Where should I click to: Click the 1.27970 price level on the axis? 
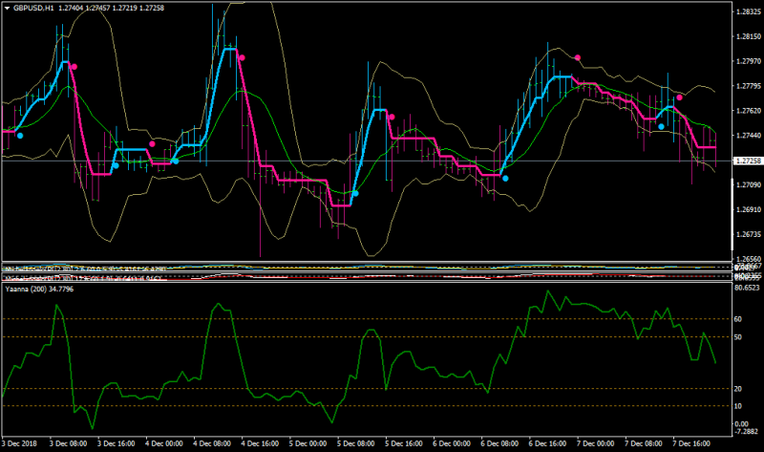click(749, 61)
